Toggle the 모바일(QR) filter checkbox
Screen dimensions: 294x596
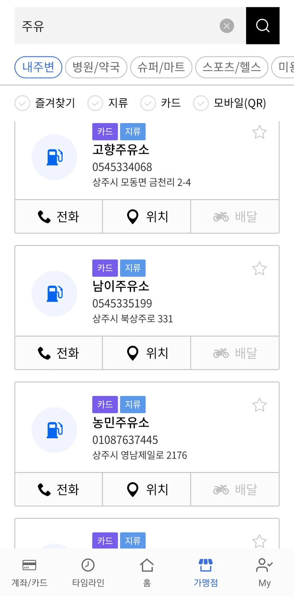[x=201, y=103]
